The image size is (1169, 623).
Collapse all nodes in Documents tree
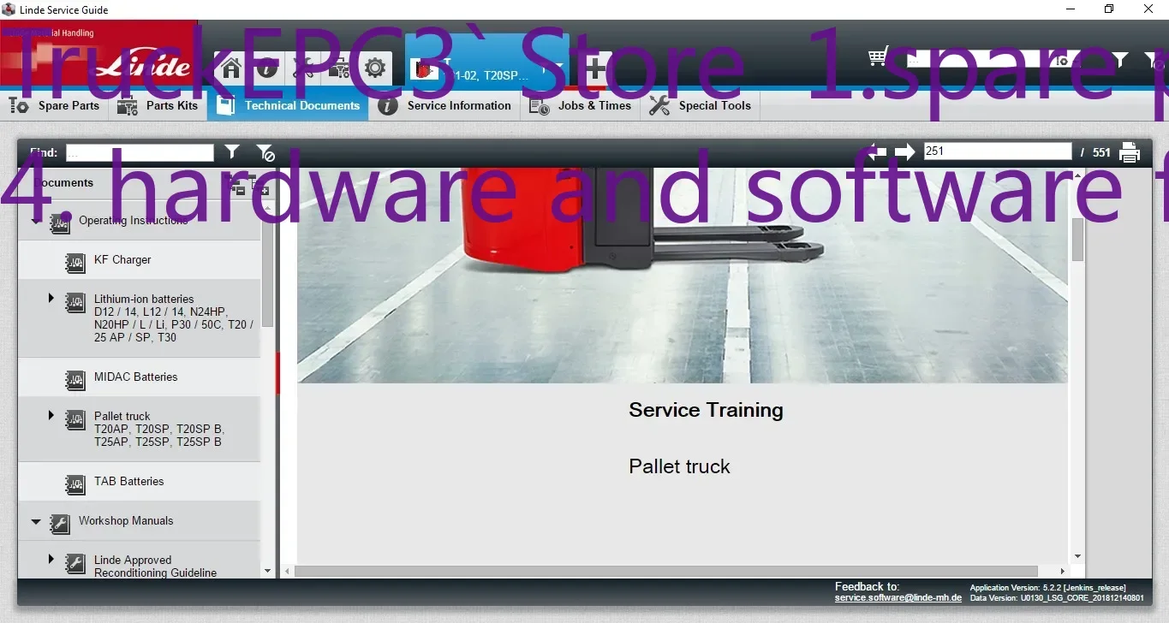tap(239, 186)
